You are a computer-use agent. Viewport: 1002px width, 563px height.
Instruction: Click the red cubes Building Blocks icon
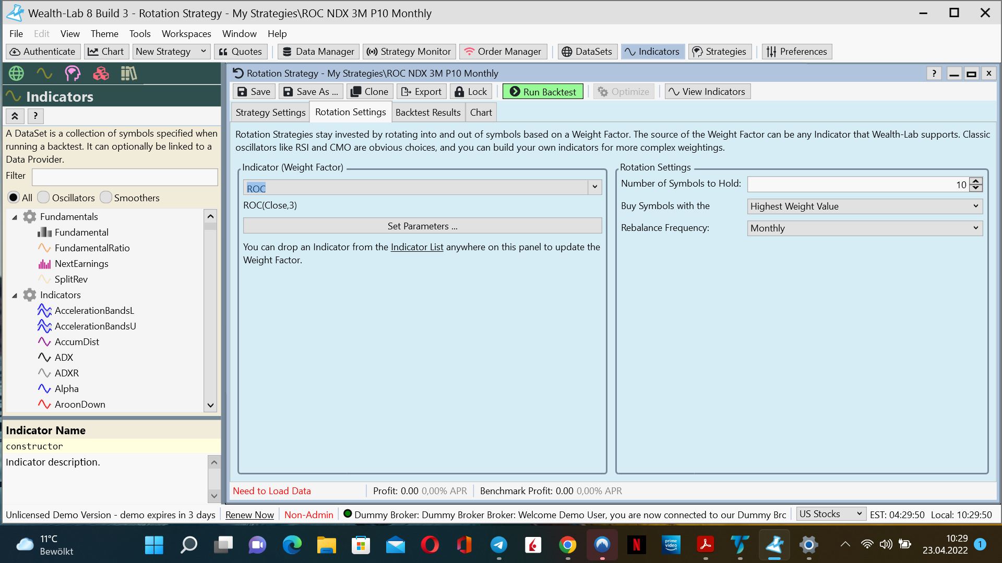[x=101, y=74]
